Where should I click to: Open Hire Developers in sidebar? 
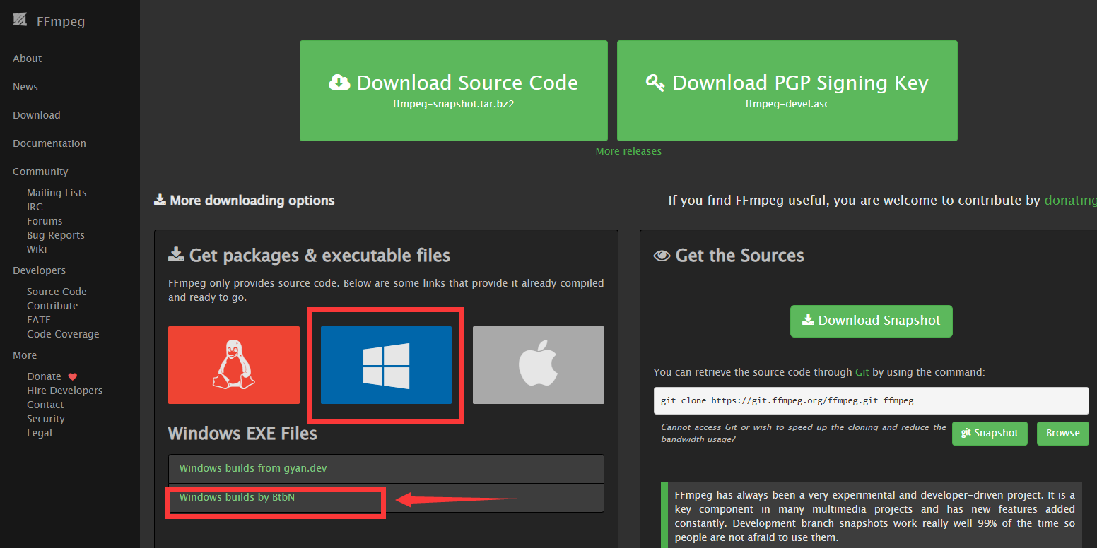pyautogui.click(x=64, y=391)
